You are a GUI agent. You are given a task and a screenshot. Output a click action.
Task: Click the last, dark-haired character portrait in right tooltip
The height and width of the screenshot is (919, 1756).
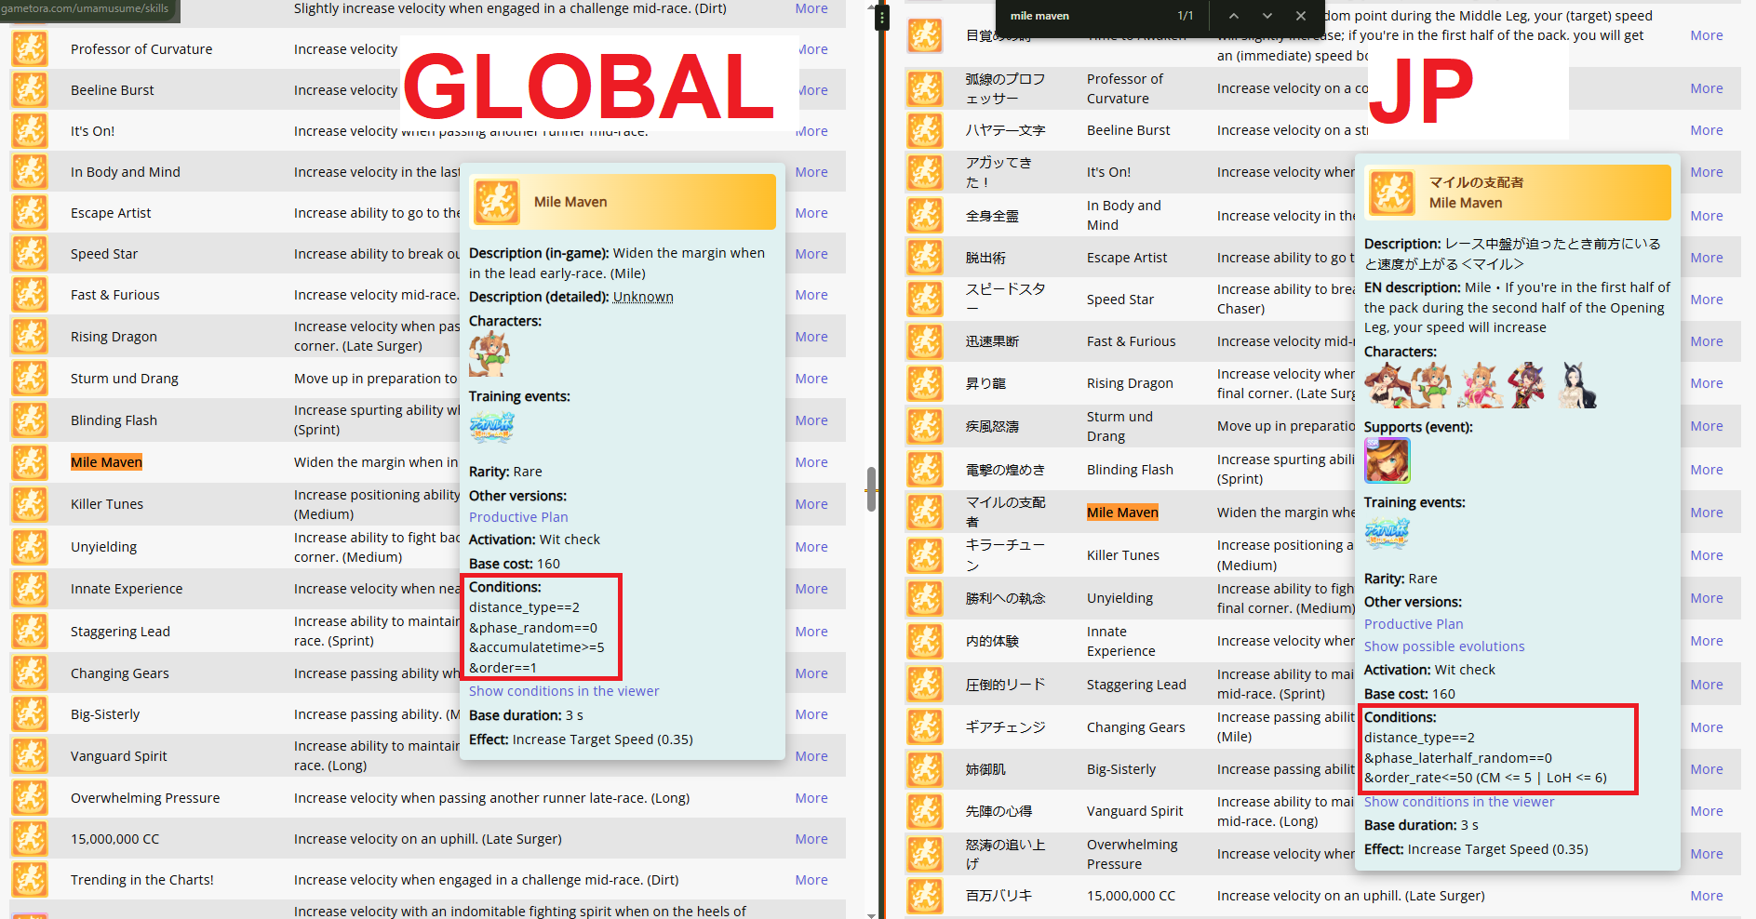[x=1577, y=385]
